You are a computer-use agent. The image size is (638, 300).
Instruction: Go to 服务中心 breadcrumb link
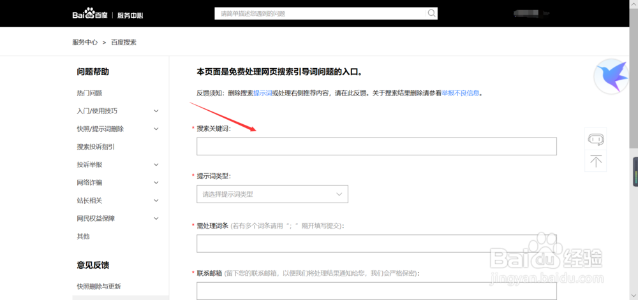(85, 42)
